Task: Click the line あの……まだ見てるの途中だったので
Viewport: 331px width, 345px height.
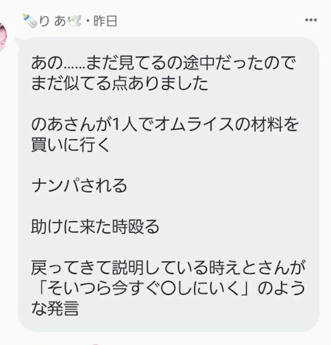Action: coord(163,63)
